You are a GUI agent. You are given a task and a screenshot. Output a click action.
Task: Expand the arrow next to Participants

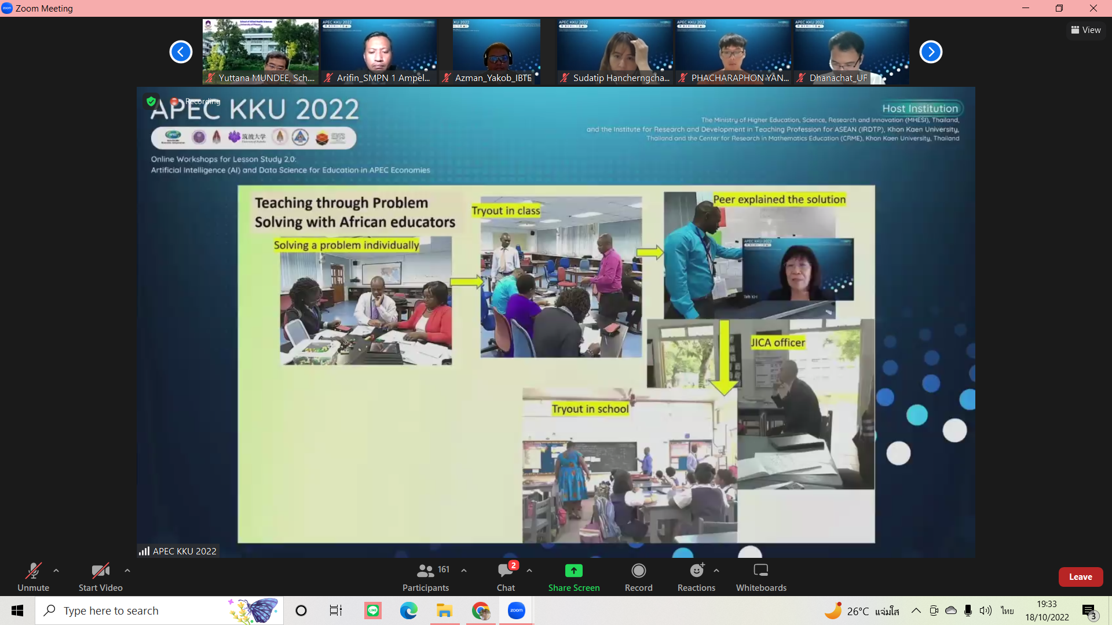click(x=464, y=571)
